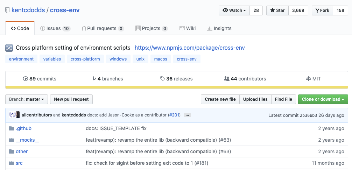Click the branches icon next to 4 branches

click(x=94, y=79)
